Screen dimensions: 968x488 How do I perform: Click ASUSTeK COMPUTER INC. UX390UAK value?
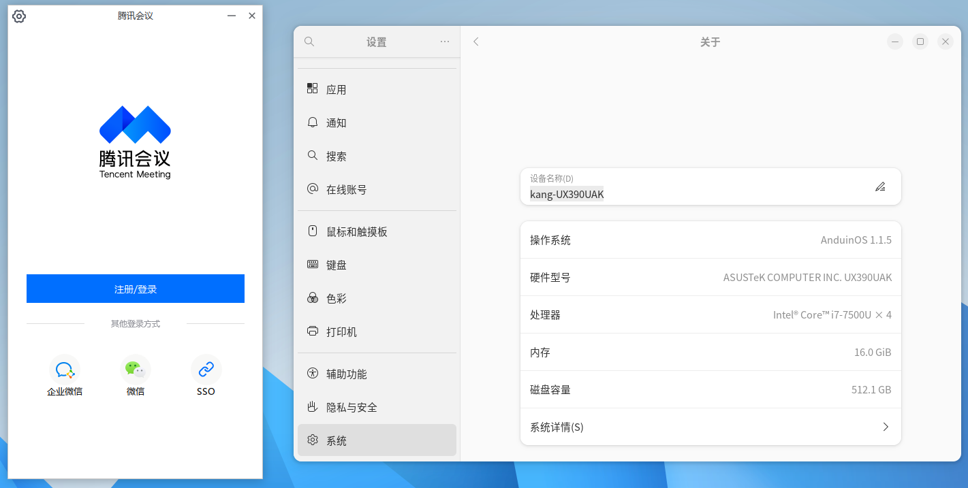pos(807,278)
